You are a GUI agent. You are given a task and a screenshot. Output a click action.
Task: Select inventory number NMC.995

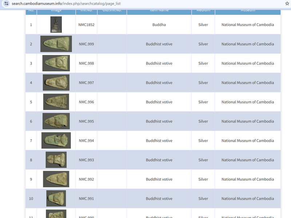(x=86, y=121)
